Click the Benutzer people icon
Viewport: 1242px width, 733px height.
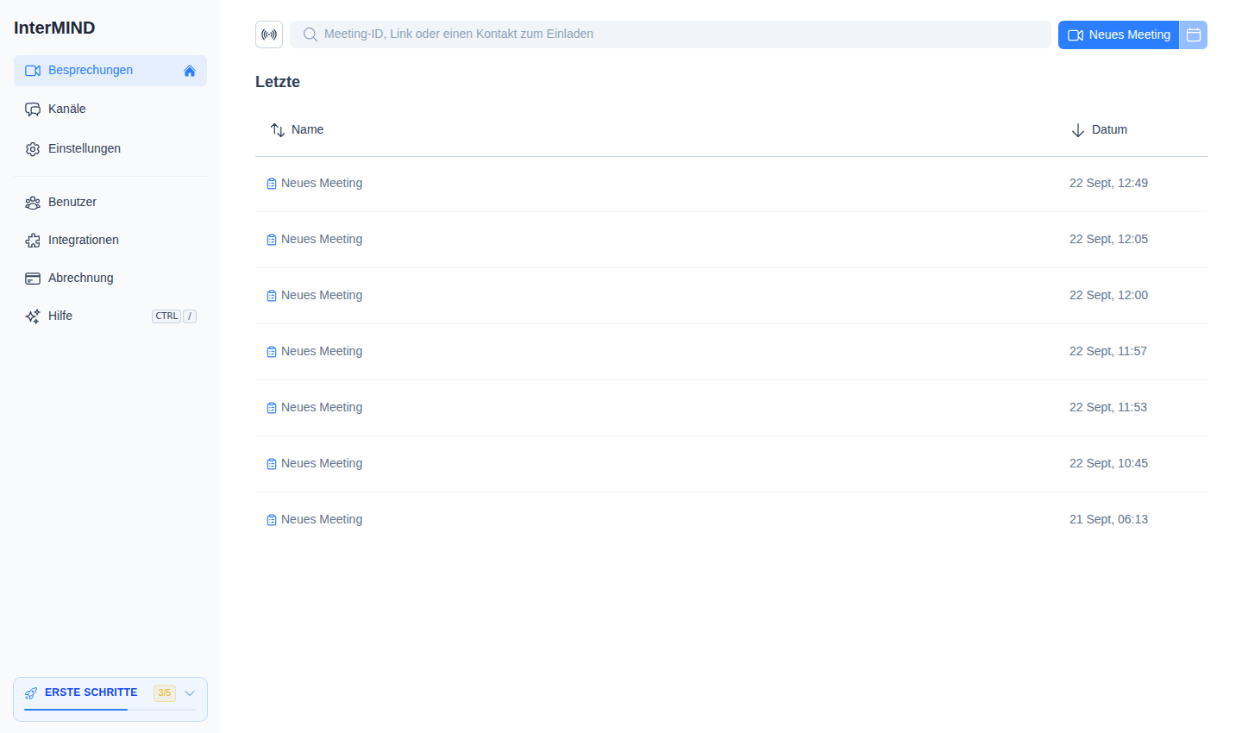(x=33, y=203)
